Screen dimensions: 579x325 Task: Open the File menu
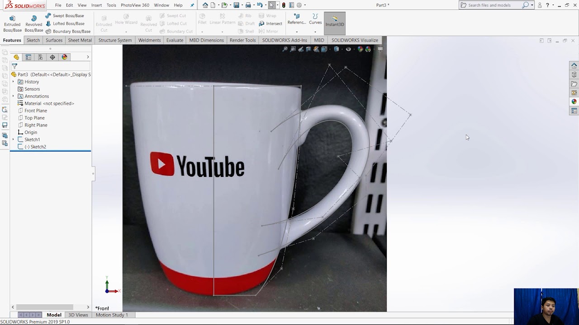[x=58, y=5]
